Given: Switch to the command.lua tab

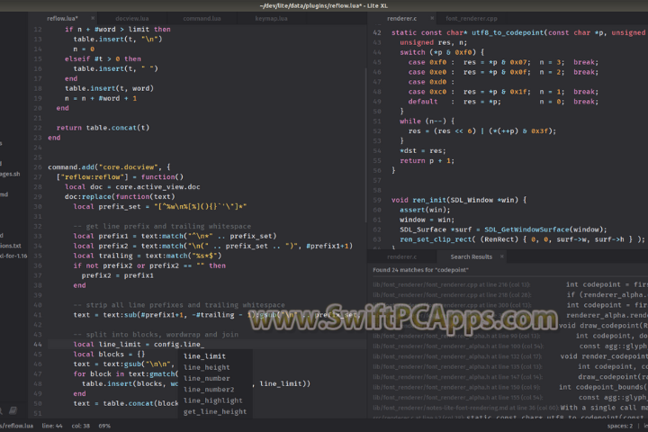Looking at the screenshot, I should click(202, 19).
